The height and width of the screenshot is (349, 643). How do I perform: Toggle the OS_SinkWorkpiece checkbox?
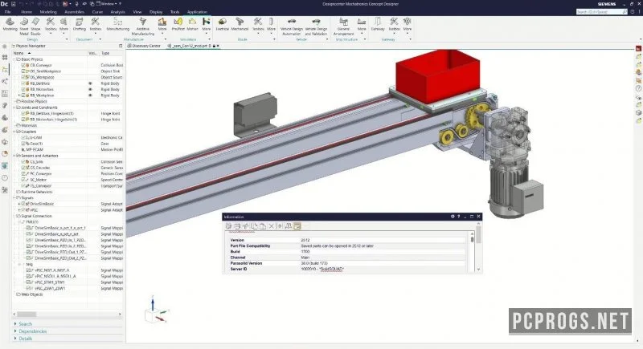23,71
